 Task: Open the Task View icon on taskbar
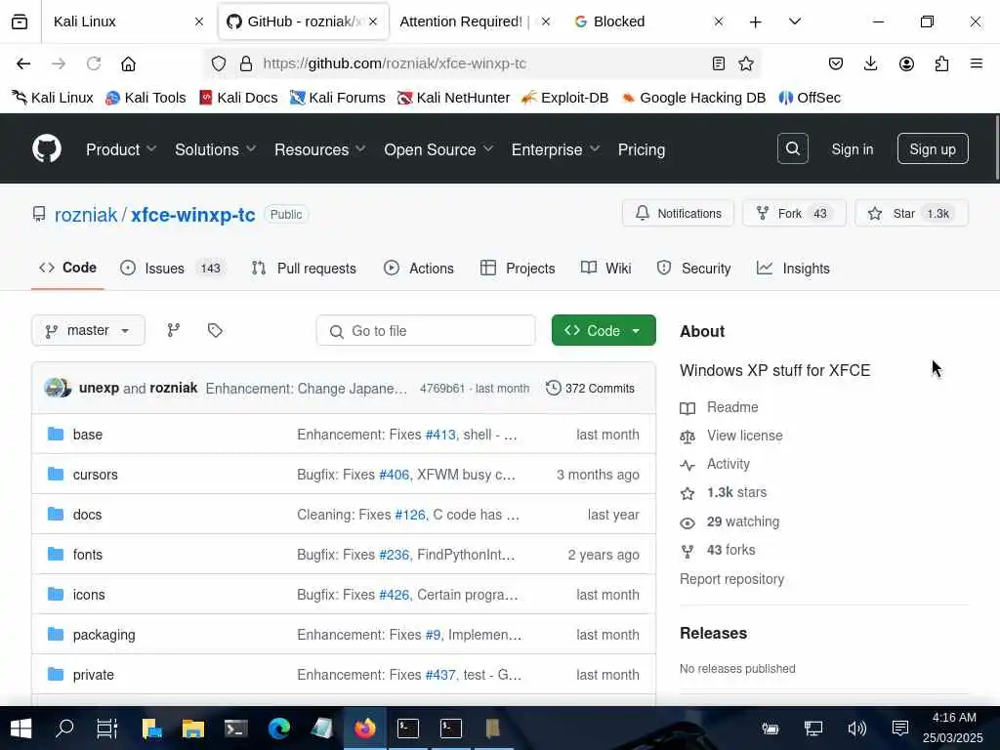pos(107,729)
